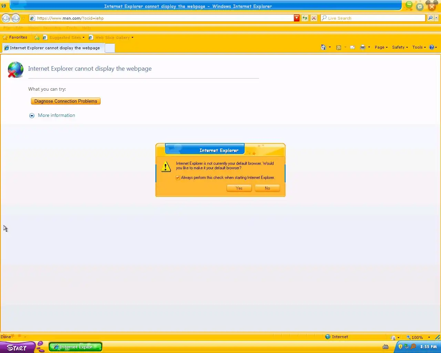Click the Read Mail envelope icon
Image resolution: width=441 pixels, height=353 pixels.
(352, 48)
